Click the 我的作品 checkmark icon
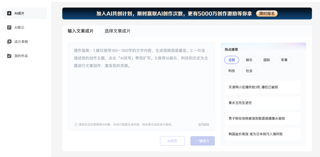Image resolution: width=320 pixels, height=157 pixels. (x=9, y=56)
